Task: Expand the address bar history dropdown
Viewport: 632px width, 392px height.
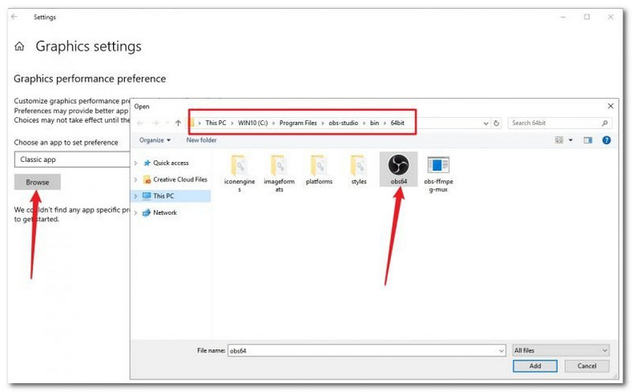Action: pyautogui.click(x=486, y=123)
